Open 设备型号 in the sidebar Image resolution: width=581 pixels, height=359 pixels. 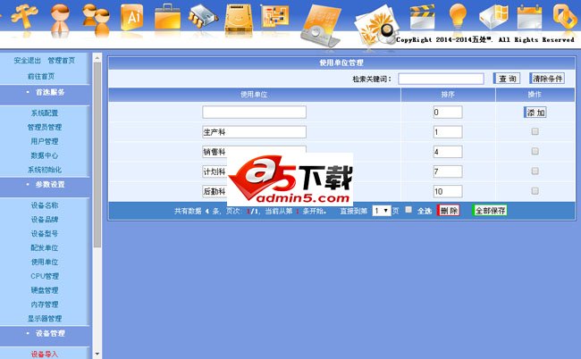(x=45, y=233)
